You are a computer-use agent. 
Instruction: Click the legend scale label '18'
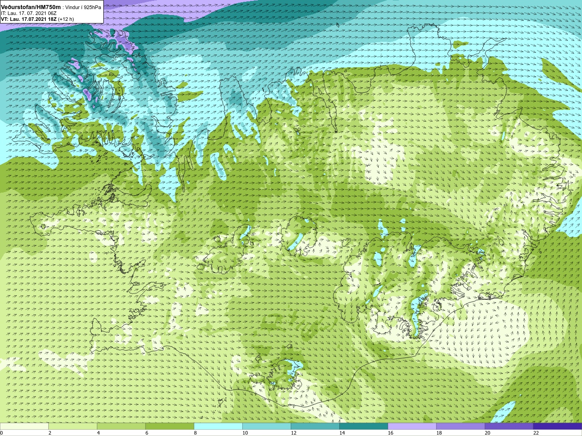[439, 433]
